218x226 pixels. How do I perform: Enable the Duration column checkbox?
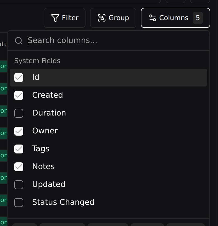click(x=19, y=113)
